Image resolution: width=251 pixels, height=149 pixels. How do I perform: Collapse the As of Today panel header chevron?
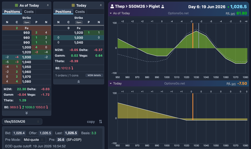(x=48, y=5)
